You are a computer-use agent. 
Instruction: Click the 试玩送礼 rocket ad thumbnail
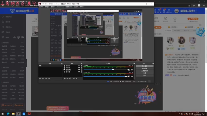[x=147, y=95]
